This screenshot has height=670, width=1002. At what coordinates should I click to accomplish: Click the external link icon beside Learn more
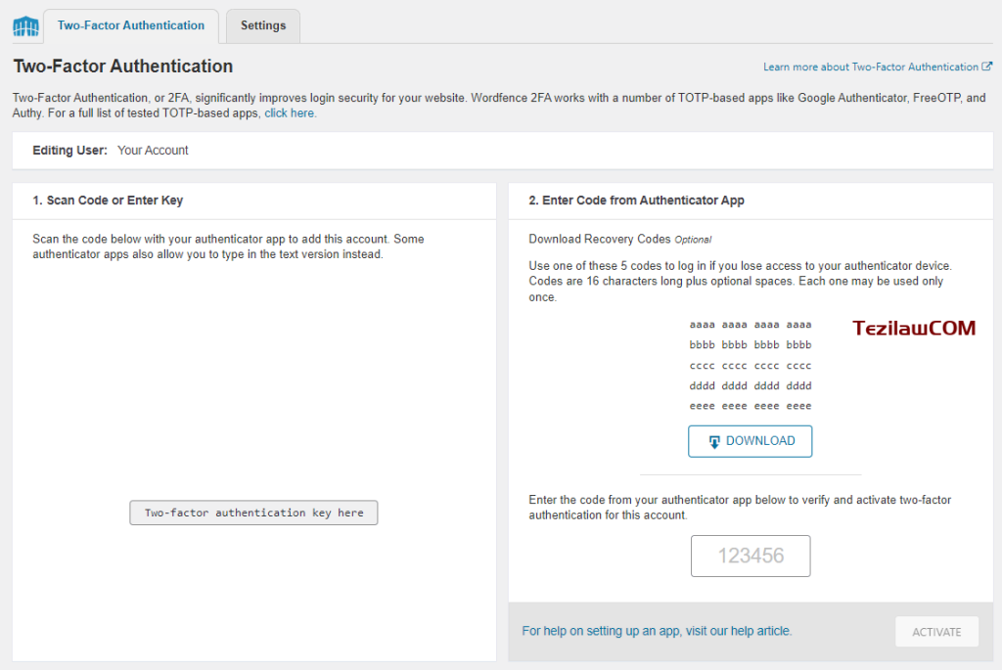[x=987, y=67]
